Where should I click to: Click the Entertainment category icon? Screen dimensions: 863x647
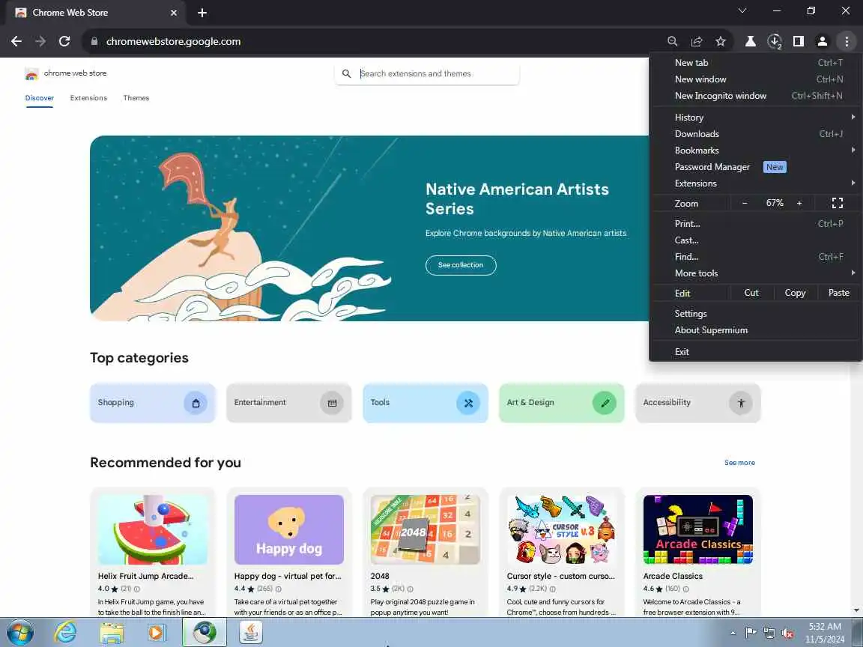(332, 404)
